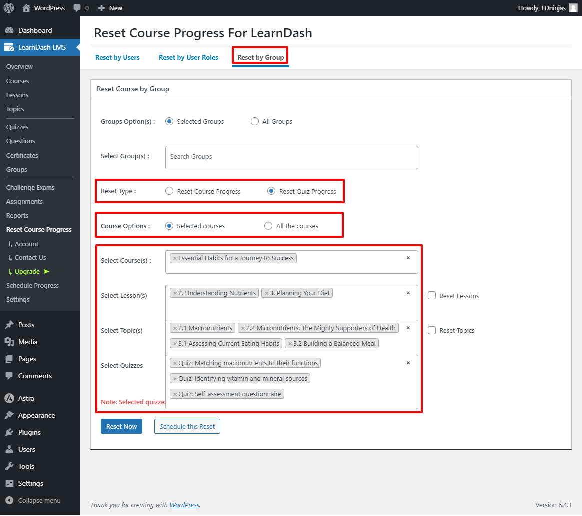Remove the 2.1 Macronutrients topic tag

[x=175, y=328]
